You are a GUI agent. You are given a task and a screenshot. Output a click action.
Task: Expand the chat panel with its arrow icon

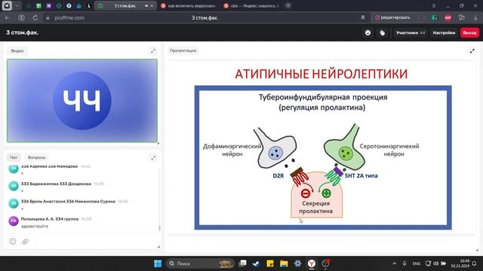click(x=153, y=157)
